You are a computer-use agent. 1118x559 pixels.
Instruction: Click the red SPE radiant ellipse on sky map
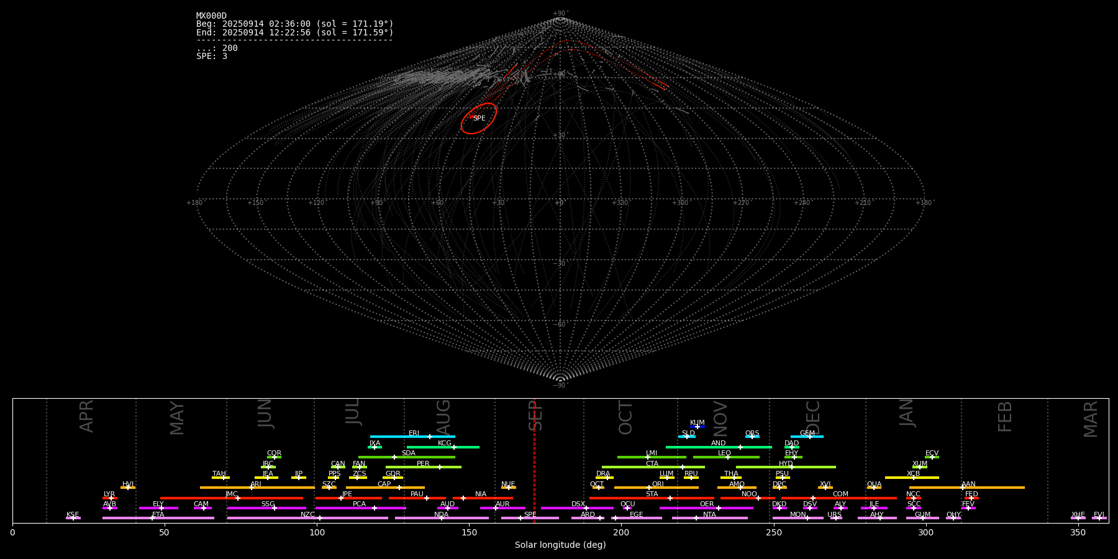click(x=478, y=118)
